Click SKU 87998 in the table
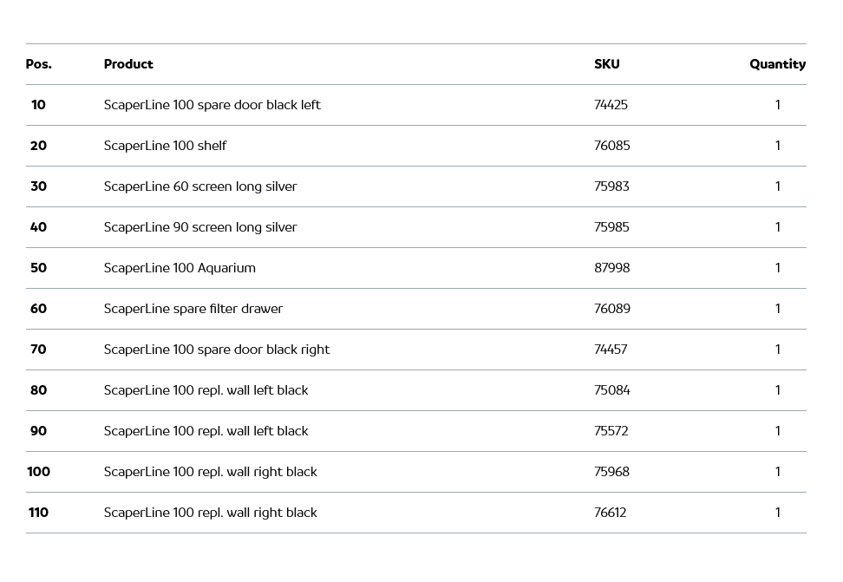 click(x=612, y=268)
